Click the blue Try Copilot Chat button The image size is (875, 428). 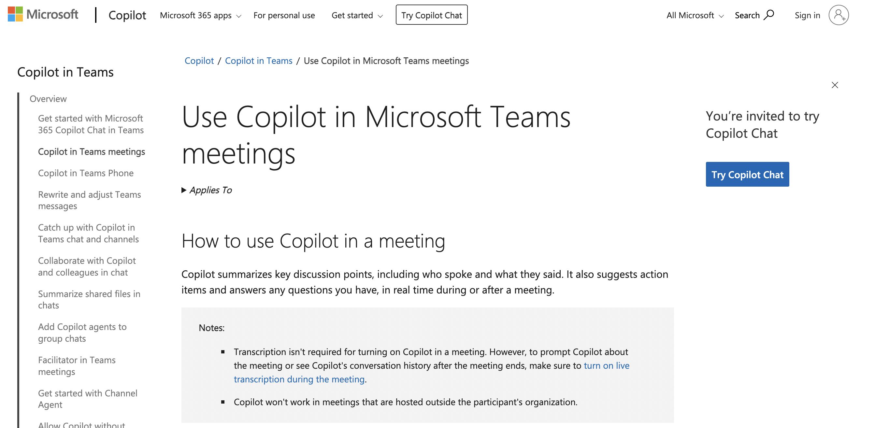click(747, 174)
